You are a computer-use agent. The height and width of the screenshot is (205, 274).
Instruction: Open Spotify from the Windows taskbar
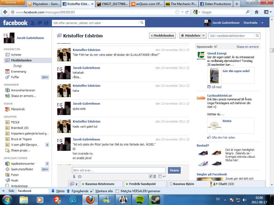pos(140,200)
